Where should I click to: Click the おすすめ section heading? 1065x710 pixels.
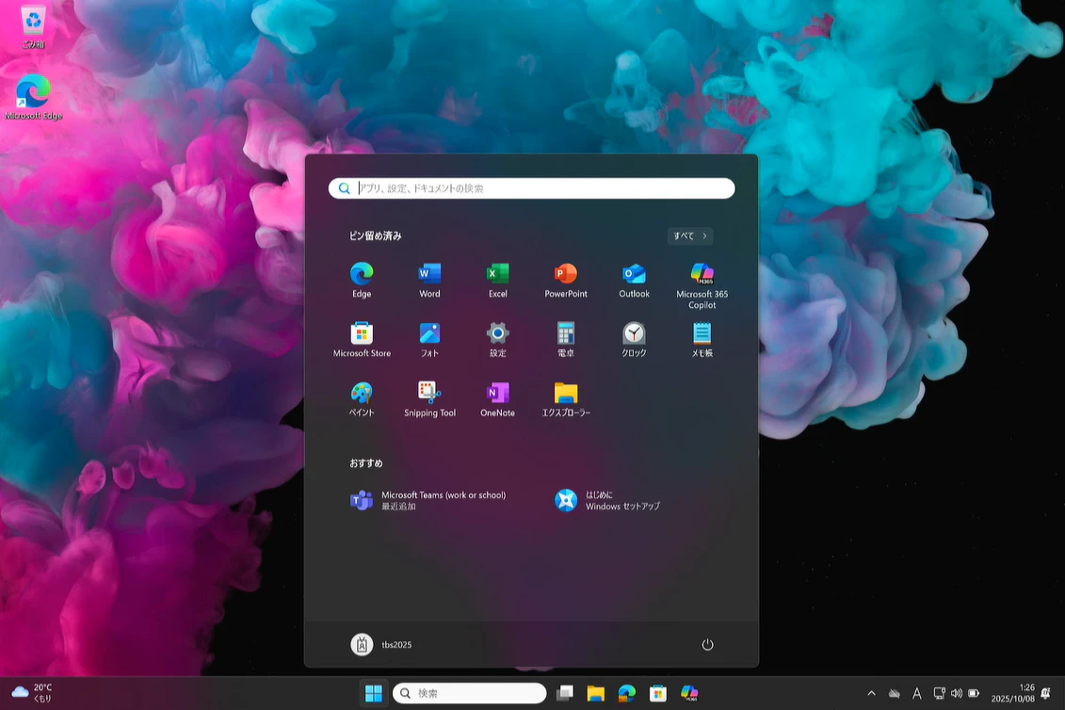(366, 462)
